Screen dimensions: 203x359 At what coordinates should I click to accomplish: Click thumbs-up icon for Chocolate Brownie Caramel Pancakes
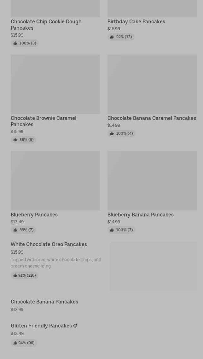pos(15,140)
